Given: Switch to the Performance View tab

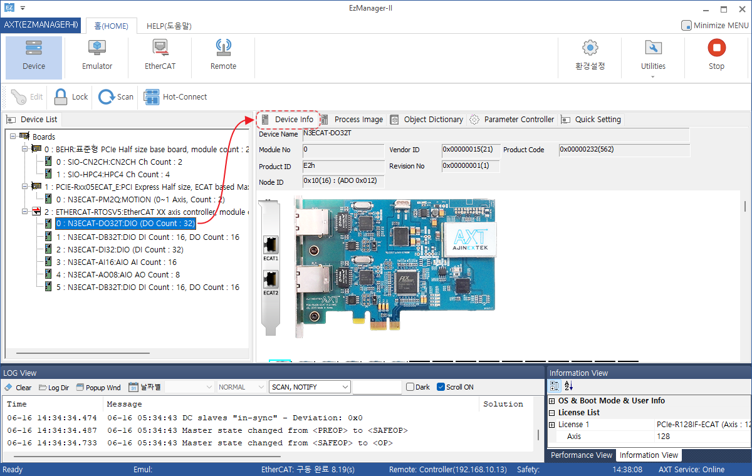Looking at the screenshot, I should pos(582,455).
